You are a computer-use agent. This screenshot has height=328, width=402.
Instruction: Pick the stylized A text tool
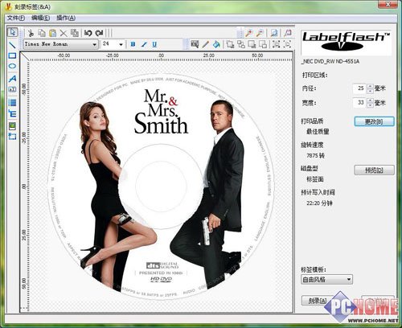[x=12, y=79]
